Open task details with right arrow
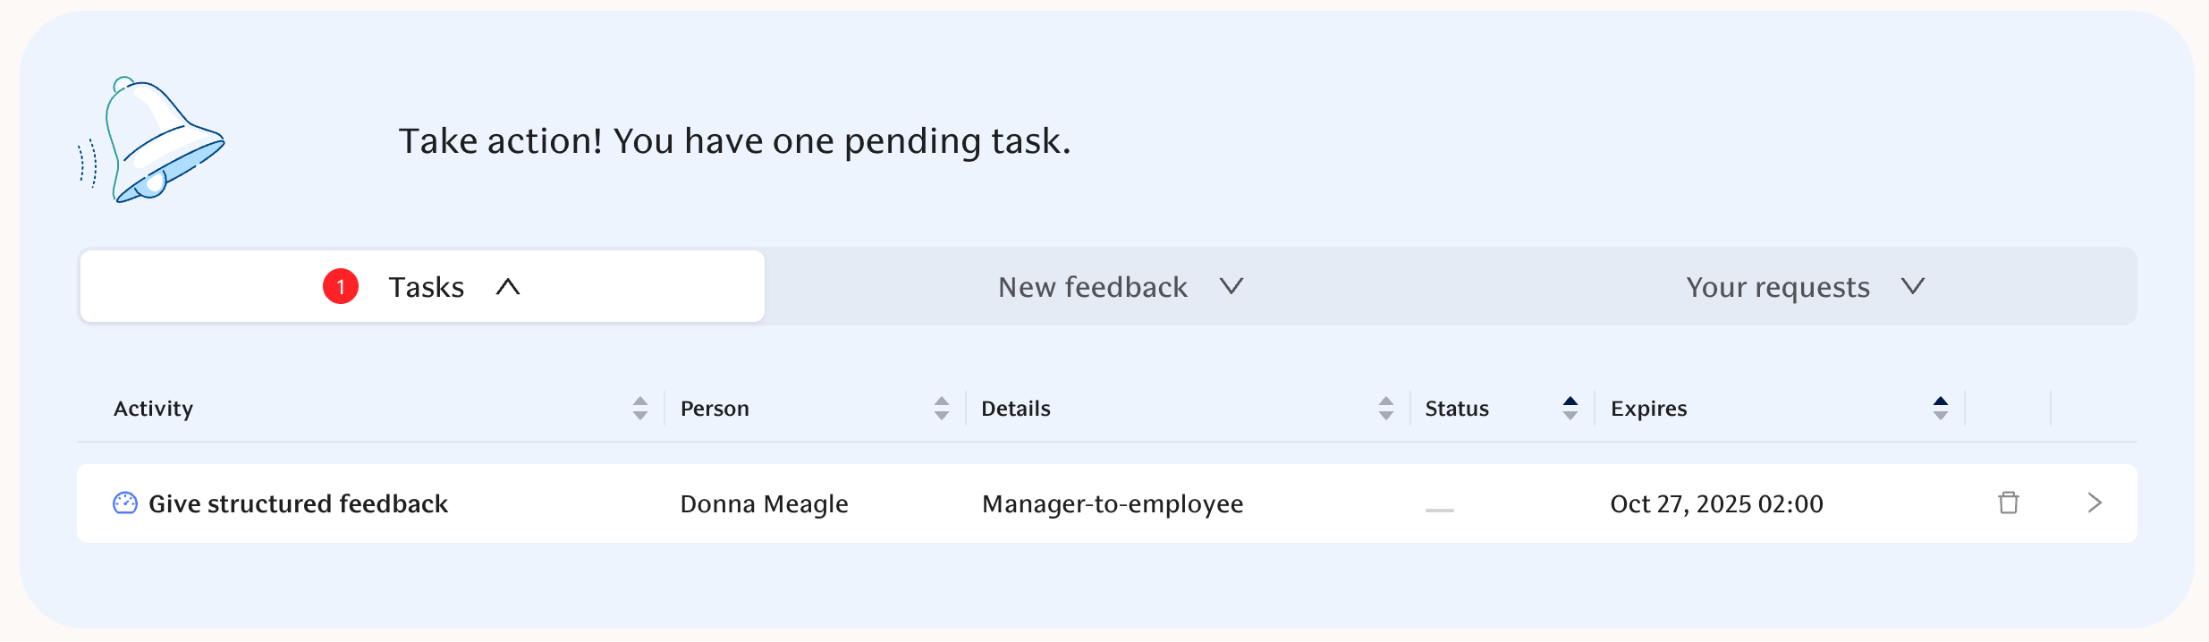Screen dimensions: 2209x642 (2095, 503)
